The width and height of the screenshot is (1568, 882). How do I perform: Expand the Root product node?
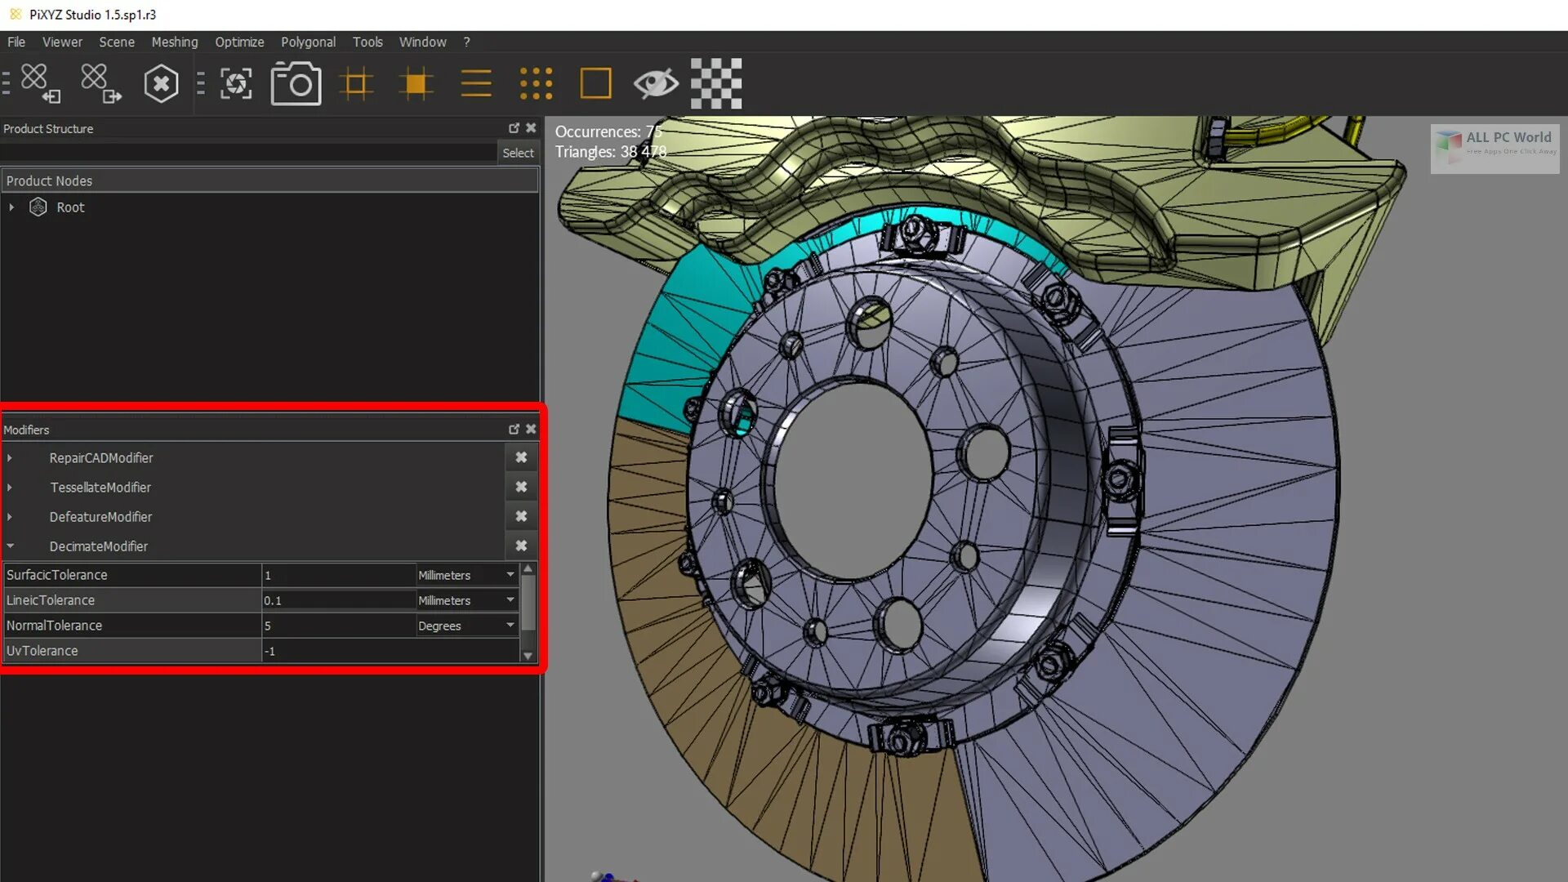[11, 207]
